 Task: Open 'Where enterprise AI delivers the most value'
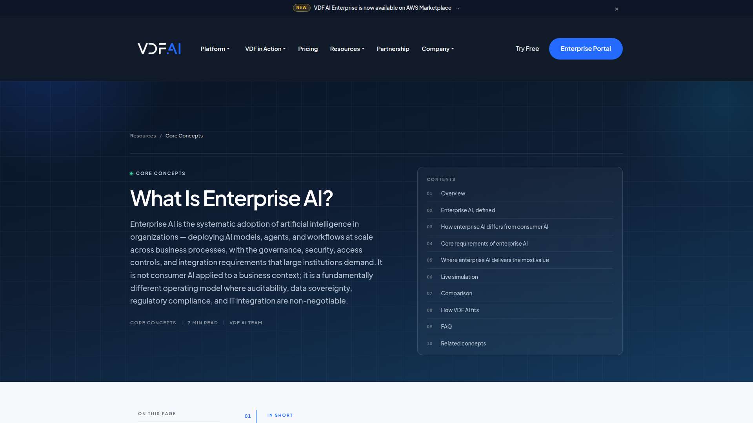click(520, 260)
